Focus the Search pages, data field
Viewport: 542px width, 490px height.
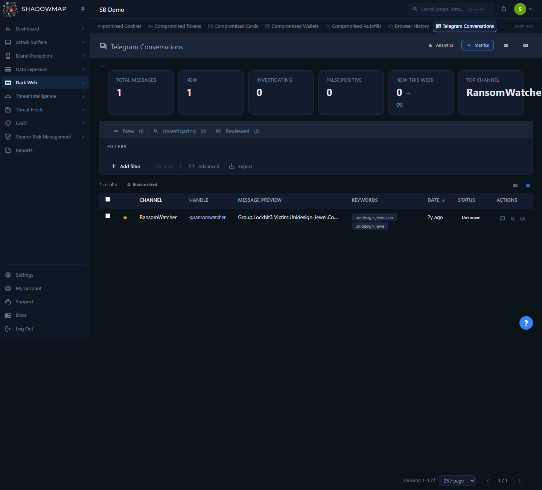coord(450,9)
